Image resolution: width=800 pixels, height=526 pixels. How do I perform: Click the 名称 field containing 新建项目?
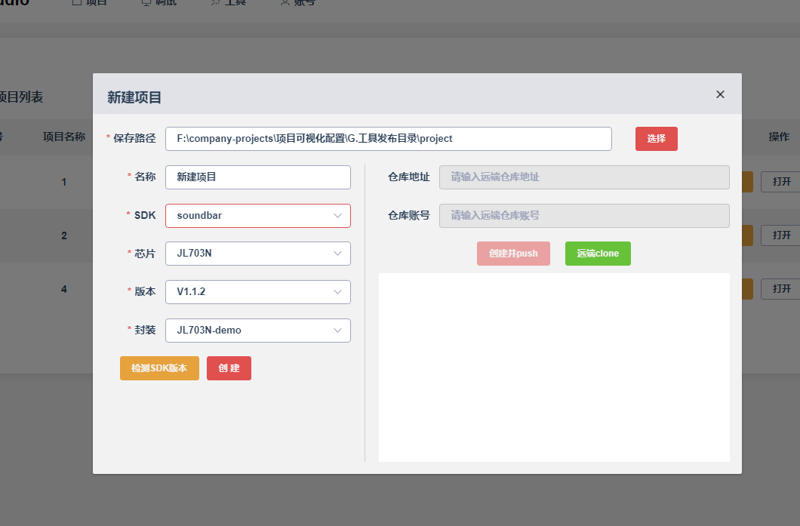pyautogui.click(x=257, y=177)
